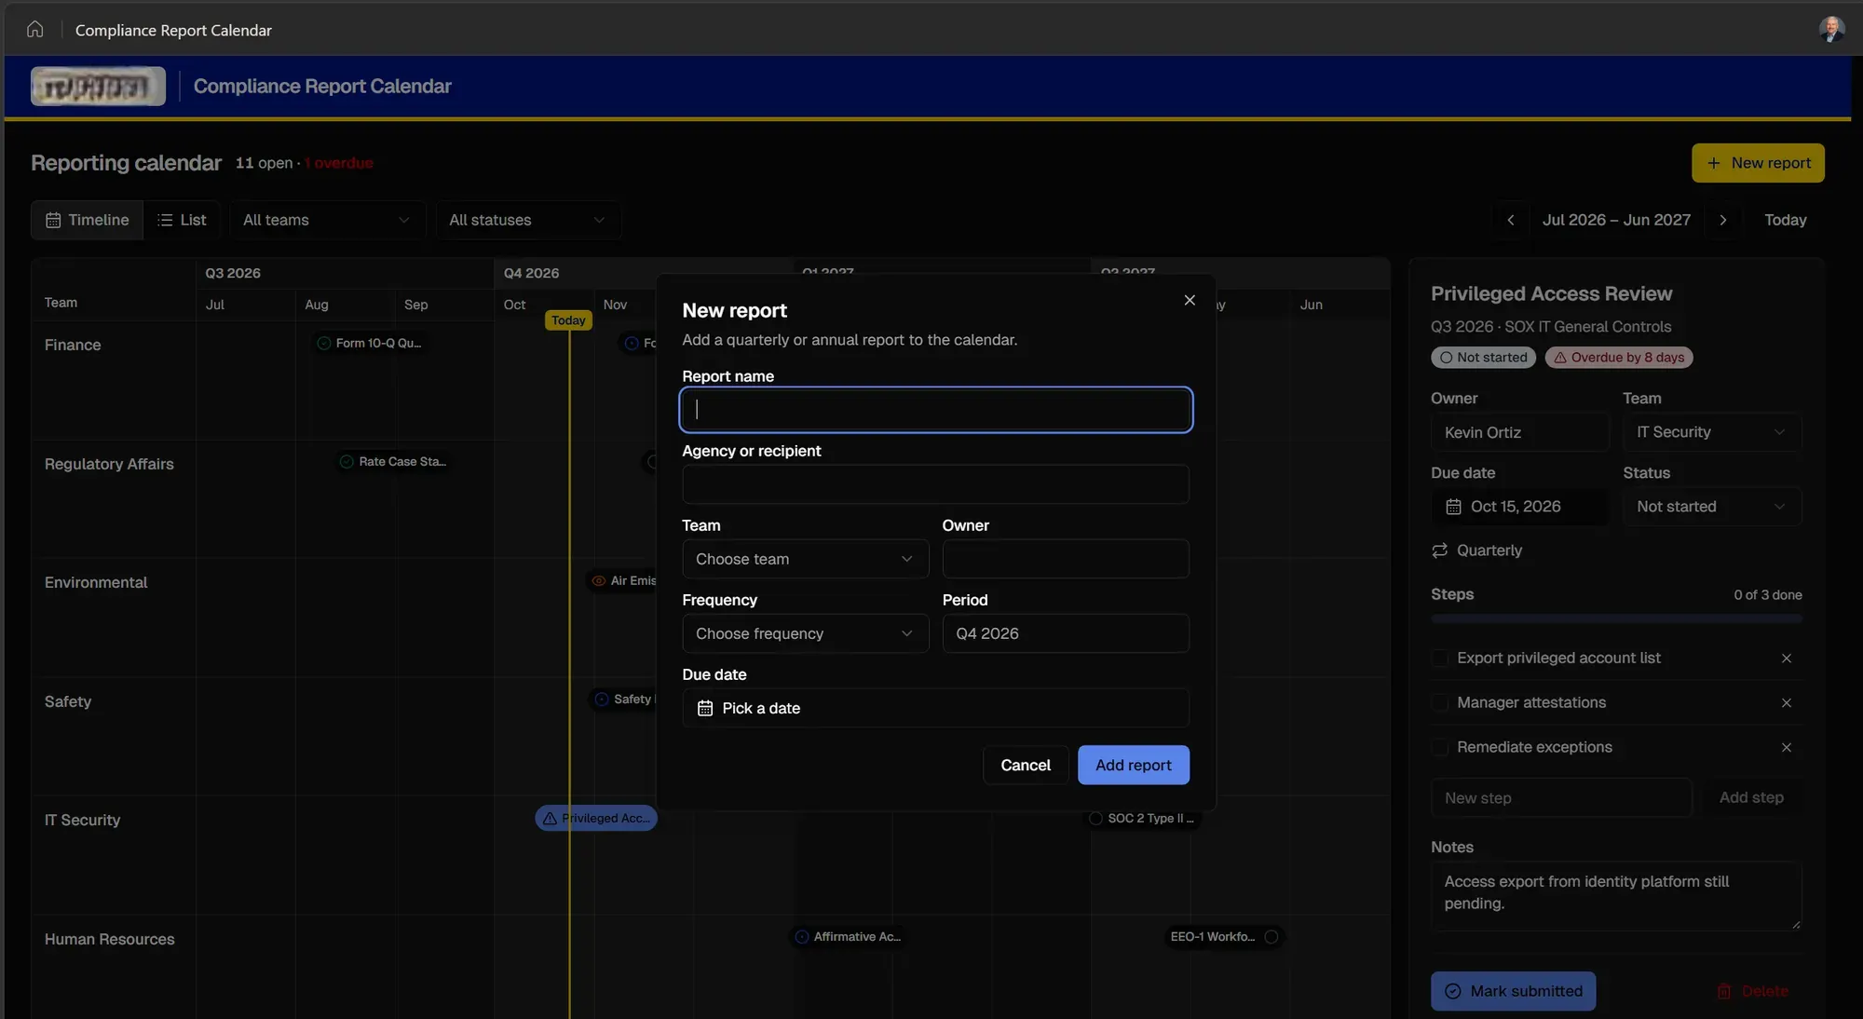Click the New report button
Viewport: 1863px width, 1019px height.
tap(1758, 163)
